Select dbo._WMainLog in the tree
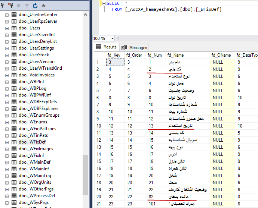Image resolution: width=258 pixels, height=208 pixels. (x=35, y=176)
